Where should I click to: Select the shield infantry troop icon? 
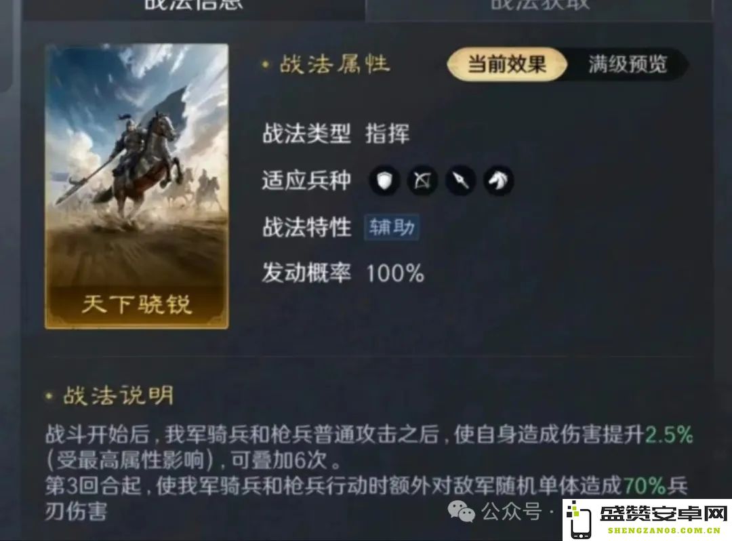click(x=384, y=180)
